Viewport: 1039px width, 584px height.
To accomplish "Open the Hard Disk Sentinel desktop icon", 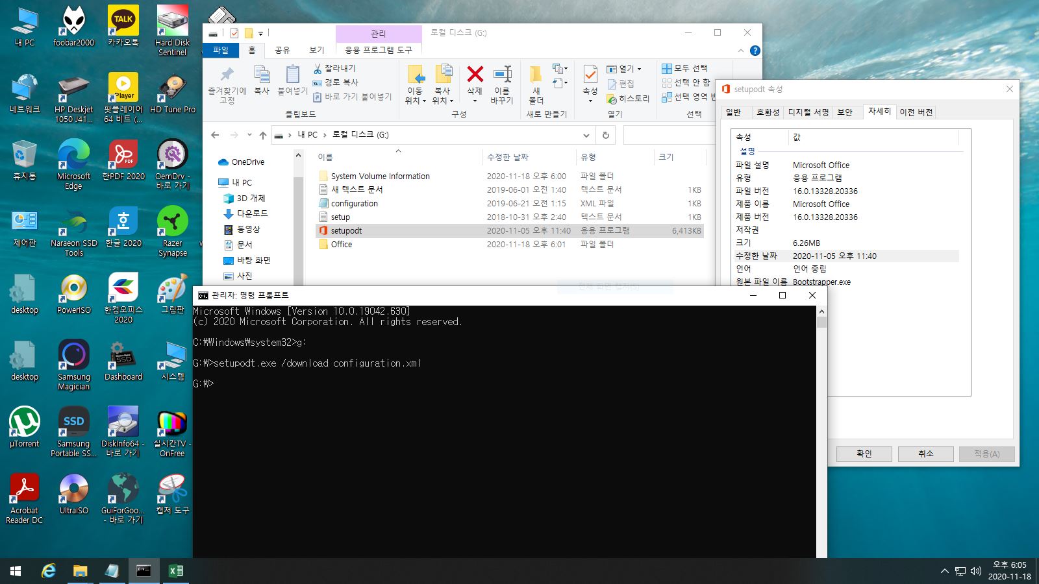I will [x=172, y=31].
